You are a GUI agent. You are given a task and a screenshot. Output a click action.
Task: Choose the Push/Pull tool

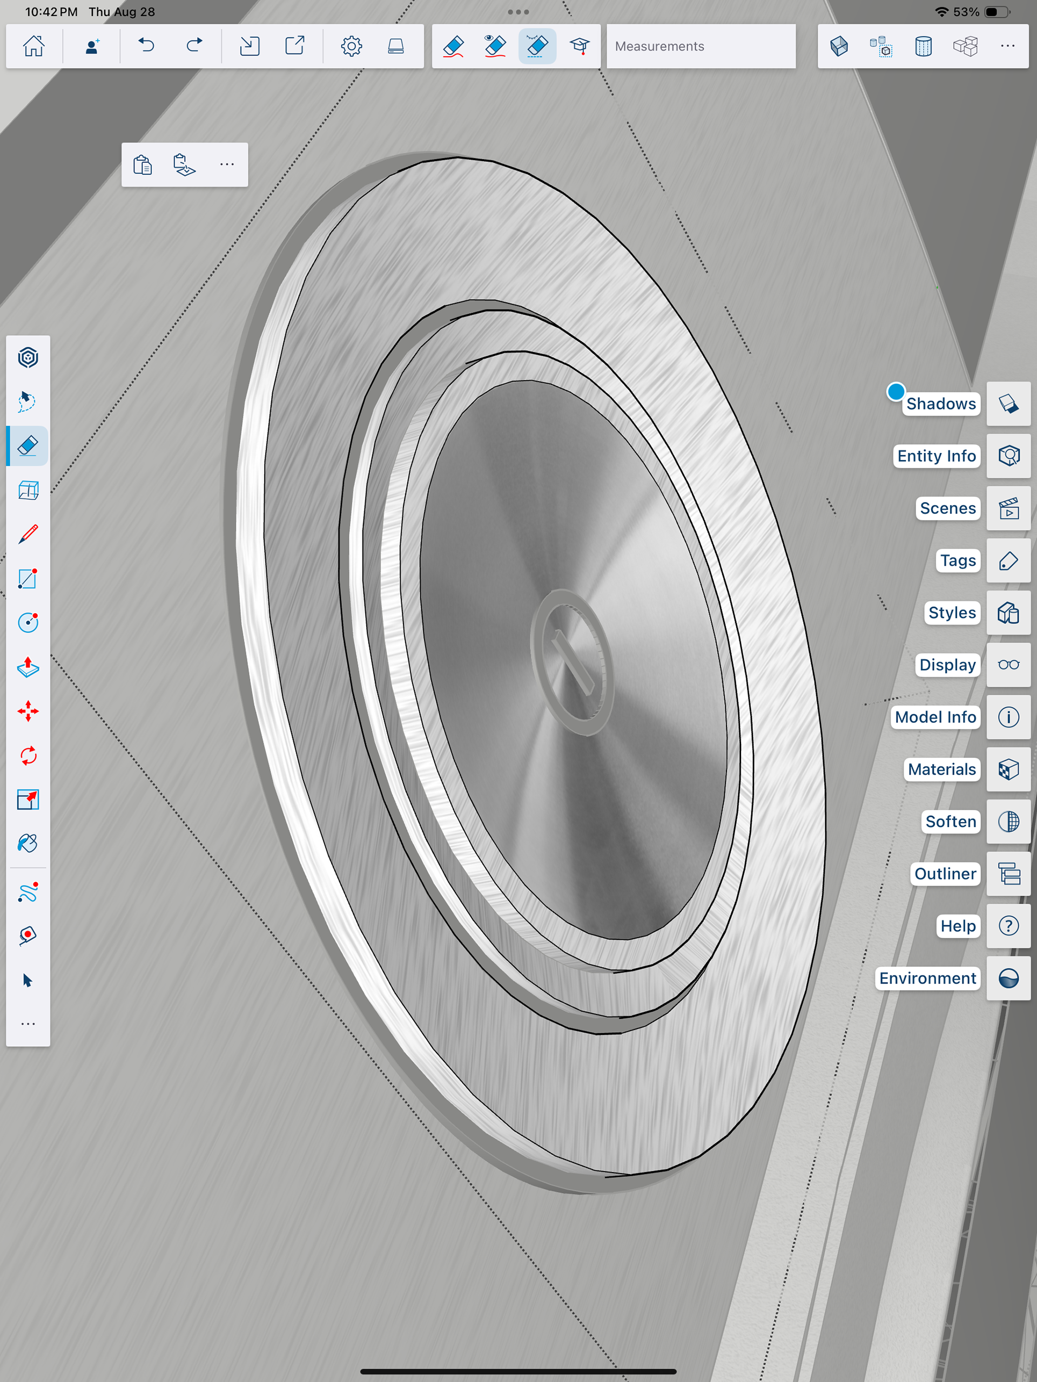[28, 667]
